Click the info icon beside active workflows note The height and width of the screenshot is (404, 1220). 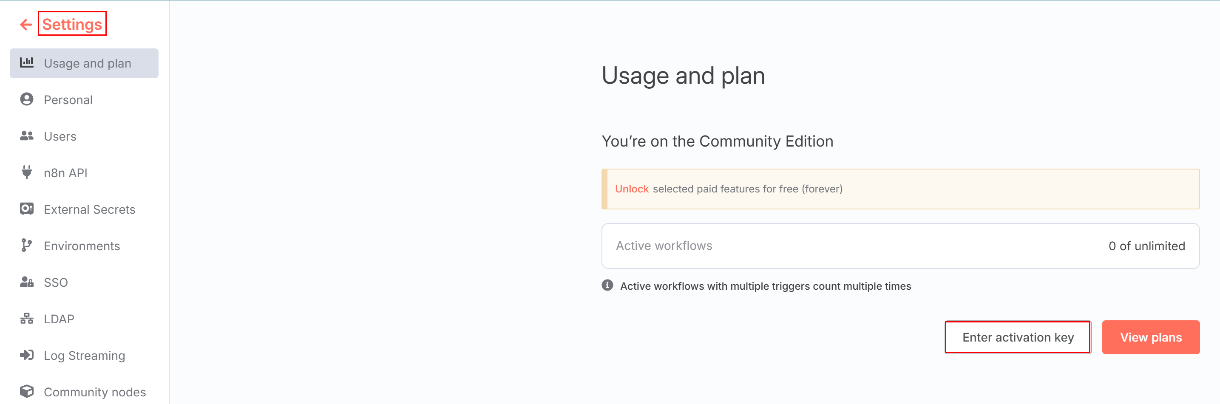click(x=607, y=285)
